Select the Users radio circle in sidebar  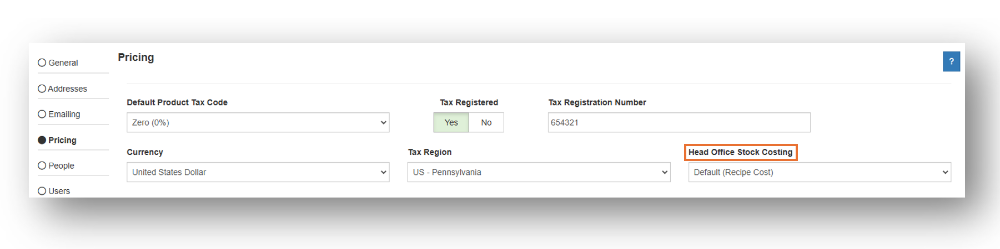click(x=42, y=191)
